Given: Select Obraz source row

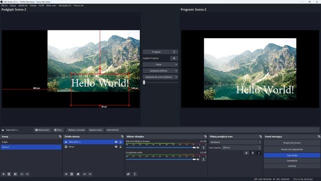Looking at the screenshot, I should 93,147.
